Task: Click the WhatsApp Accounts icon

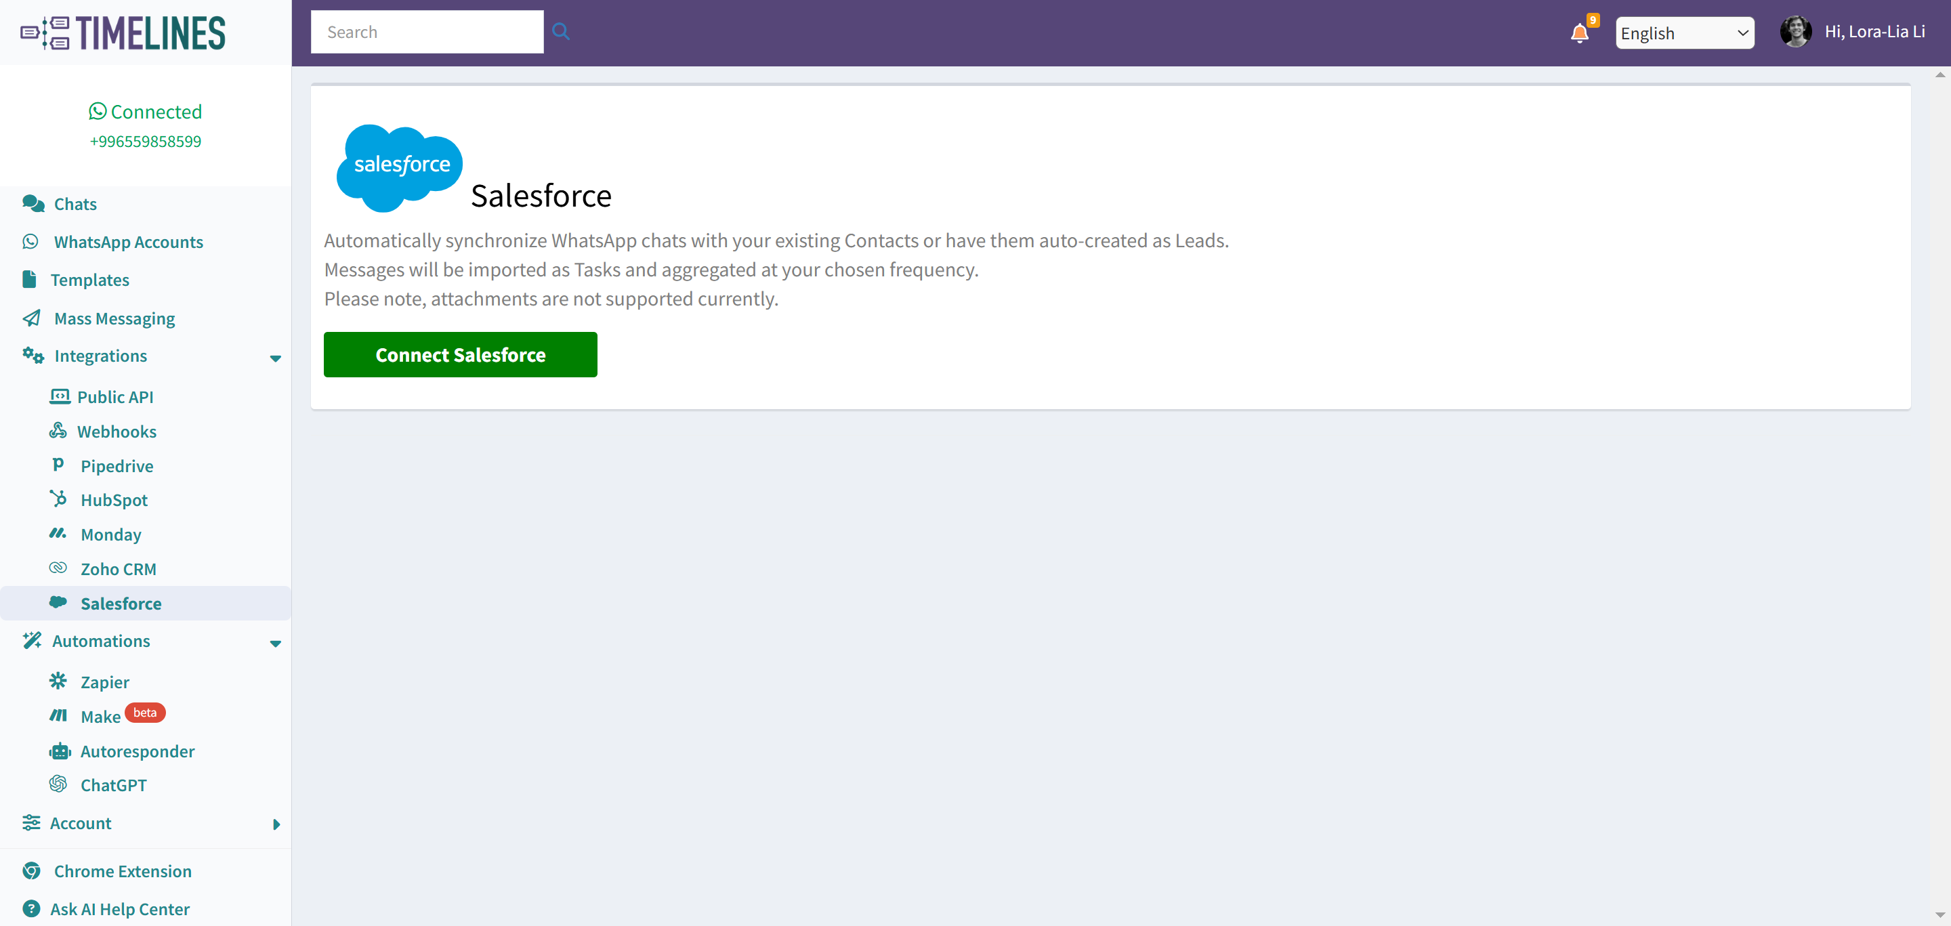Action: coord(30,240)
